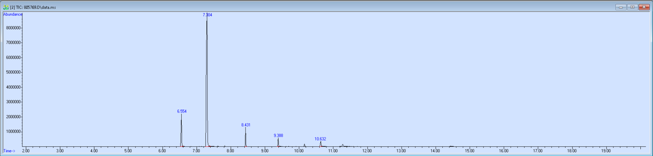Click the window title text TIC: 805769.D\data.ms

(x=33, y=7)
